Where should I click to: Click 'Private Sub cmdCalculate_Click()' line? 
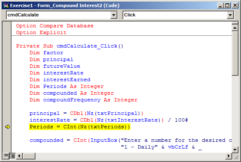point(70,46)
